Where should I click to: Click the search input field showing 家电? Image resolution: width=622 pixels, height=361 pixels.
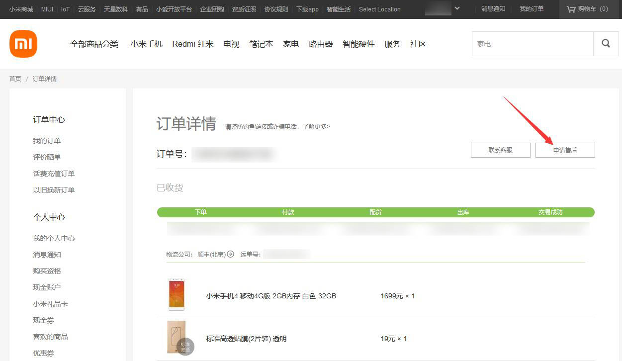[x=533, y=44]
